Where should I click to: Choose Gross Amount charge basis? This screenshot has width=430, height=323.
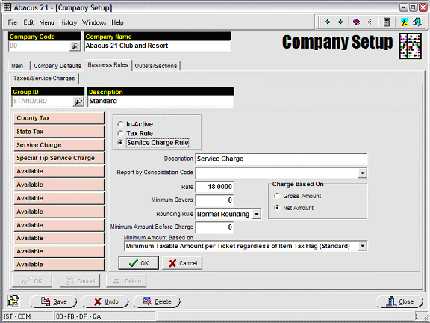coord(277,196)
